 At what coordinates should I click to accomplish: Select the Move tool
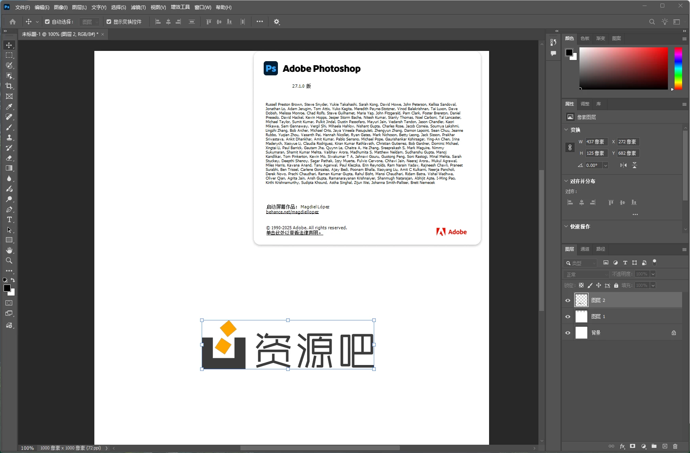(9, 45)
